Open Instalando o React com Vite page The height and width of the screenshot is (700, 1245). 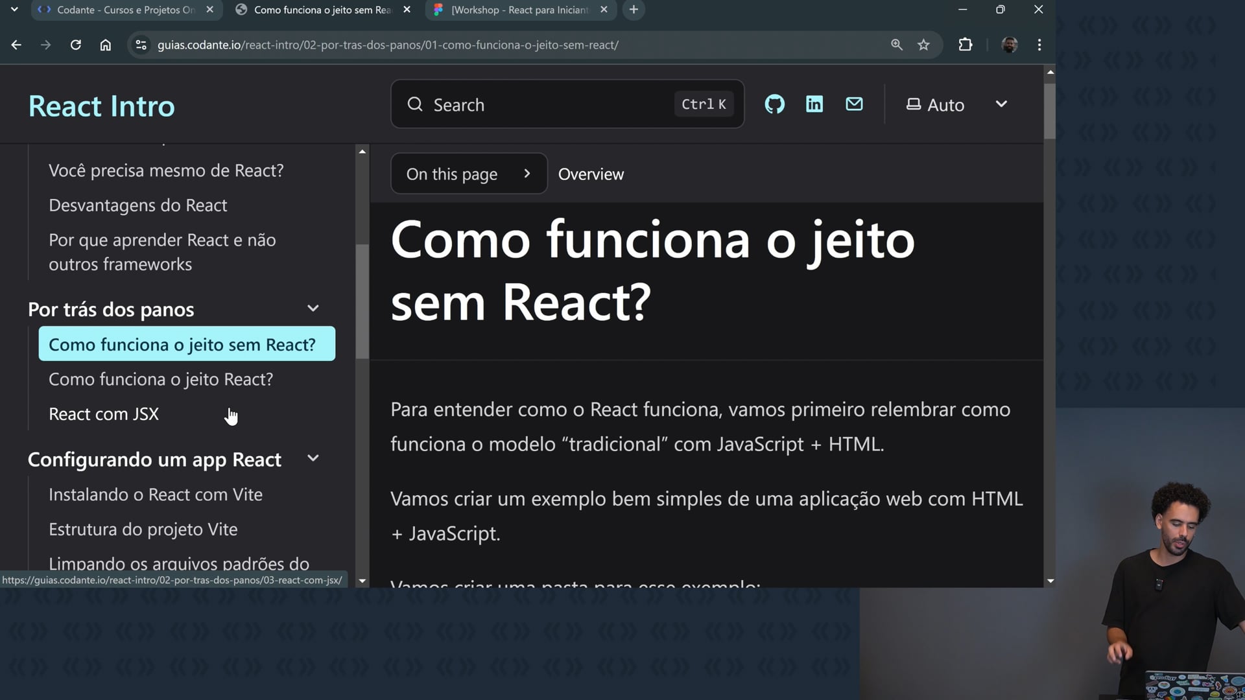[x=156, y=495]
